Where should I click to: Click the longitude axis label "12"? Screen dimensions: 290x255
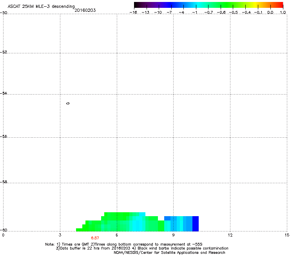point(230,235)
